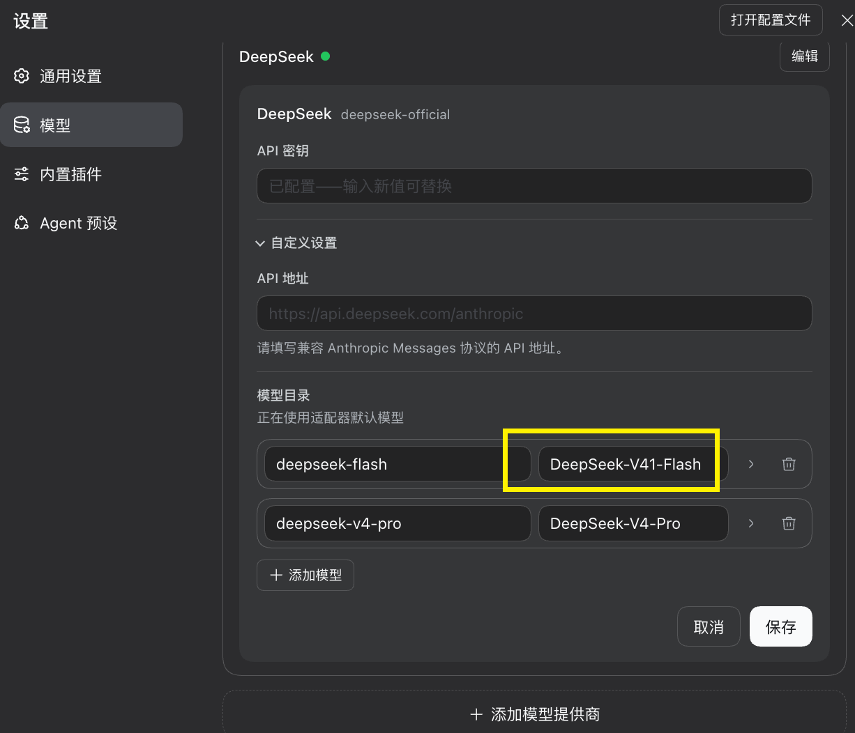
Task: Delete the deepseek-v4-pro model with trash icon
Action: [x=789, y=523]
